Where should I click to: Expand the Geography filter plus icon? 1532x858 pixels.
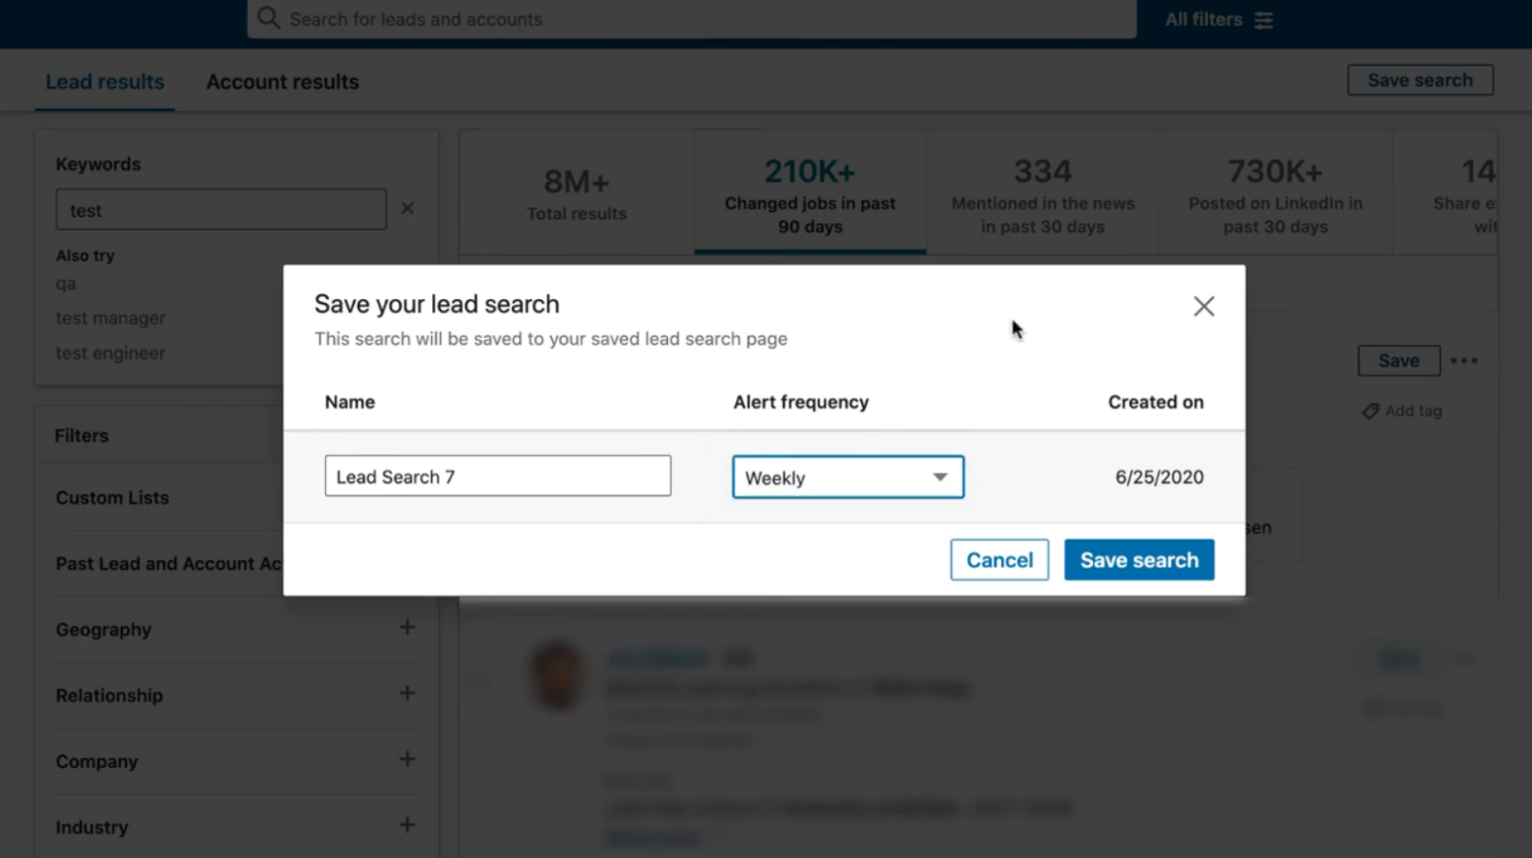(x=407, y=627)
